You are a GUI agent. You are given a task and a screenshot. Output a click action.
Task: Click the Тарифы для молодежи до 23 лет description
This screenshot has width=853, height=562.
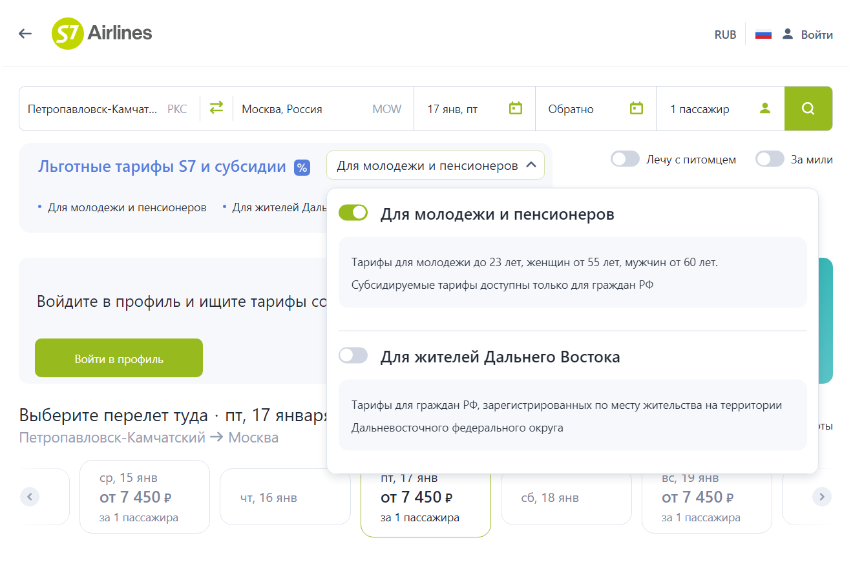coord(534,263)
